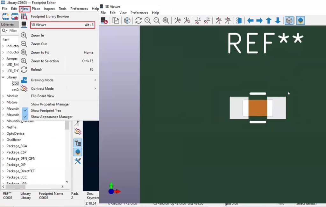326x207 pixels.
Task: Zoom to fit in the 3D Viewer
Action: [166, 20]
